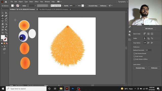This screenshot has height=91, width=162.
Task: Open File Explorer from the taskbar
Action: [61, 89]
